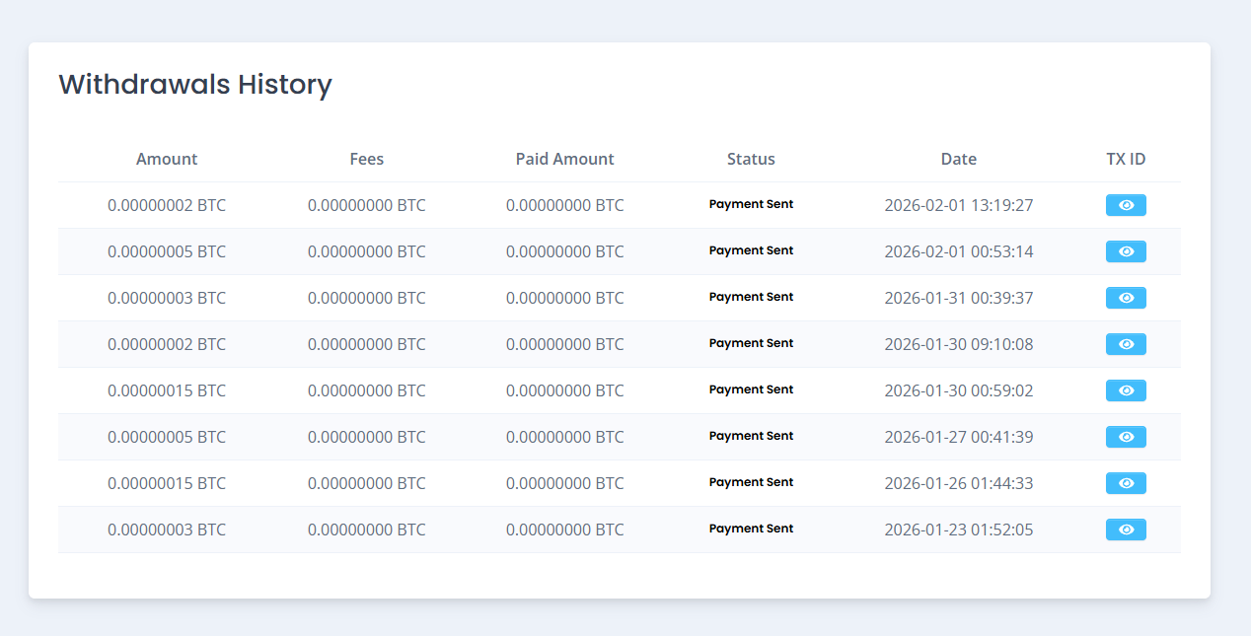View TX ID for 2026-02-01 13:19:27 withdrawal
Image resolution: width=1251 pixels, height=636 pixels.
(x=1126, y=205)
